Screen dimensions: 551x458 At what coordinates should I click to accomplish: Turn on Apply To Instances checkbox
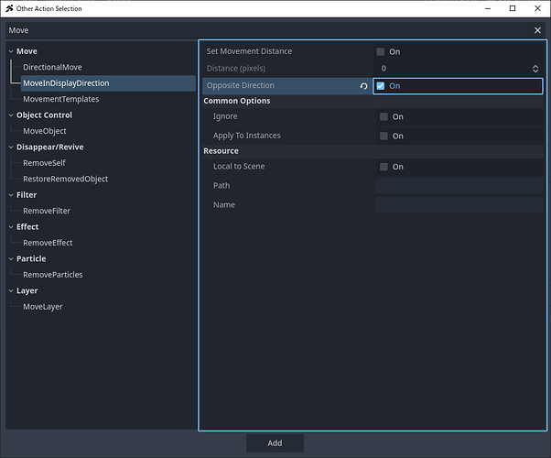point(384,136)
